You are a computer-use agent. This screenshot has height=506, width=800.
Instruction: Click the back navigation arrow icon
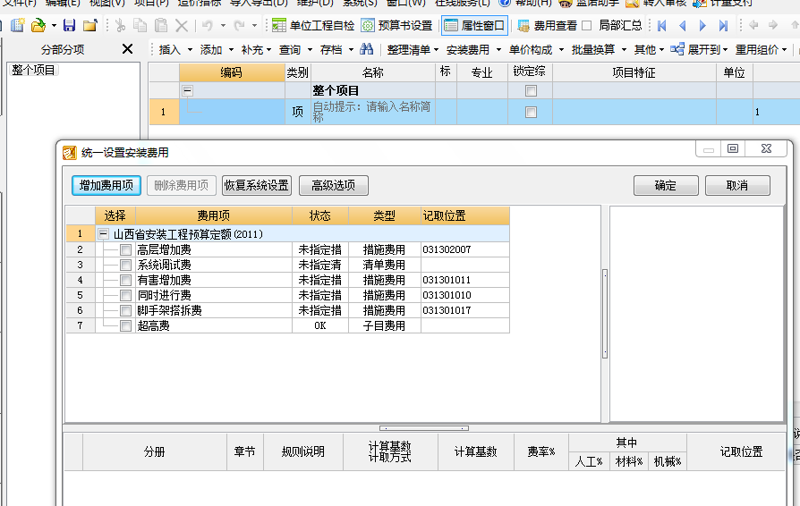click(753, 24)
